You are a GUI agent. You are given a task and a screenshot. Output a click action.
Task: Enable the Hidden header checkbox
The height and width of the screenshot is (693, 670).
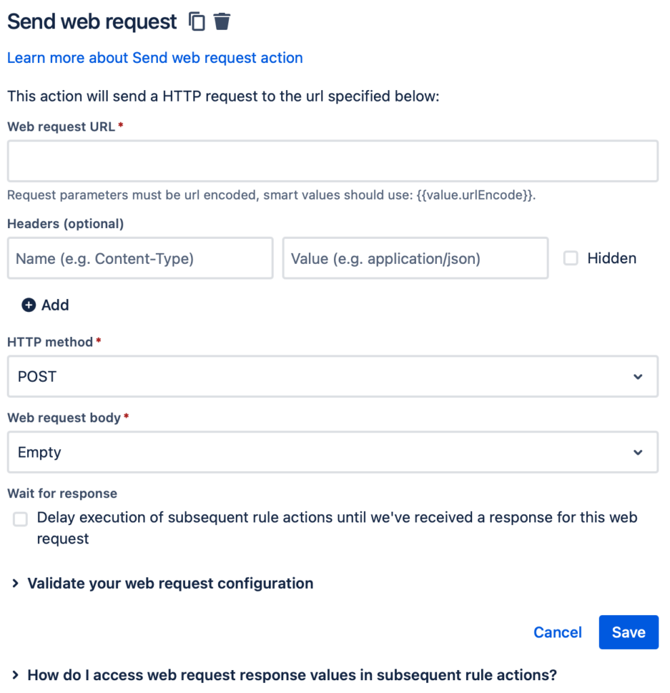(x=571, y=258)
